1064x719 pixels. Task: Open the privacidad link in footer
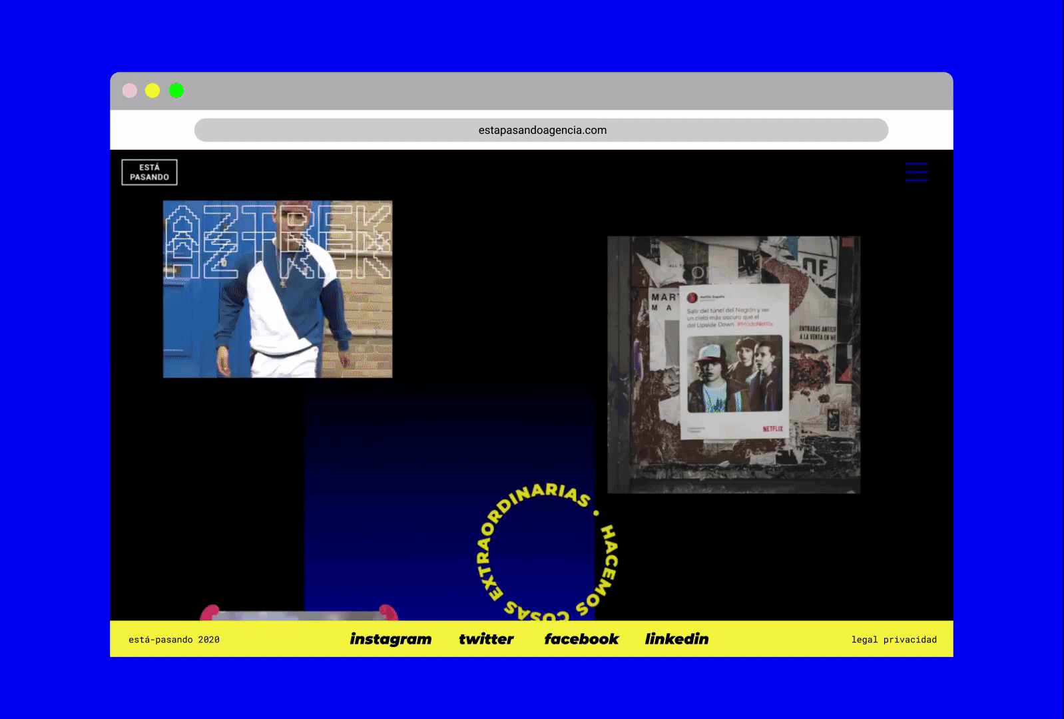click(910, 640)
